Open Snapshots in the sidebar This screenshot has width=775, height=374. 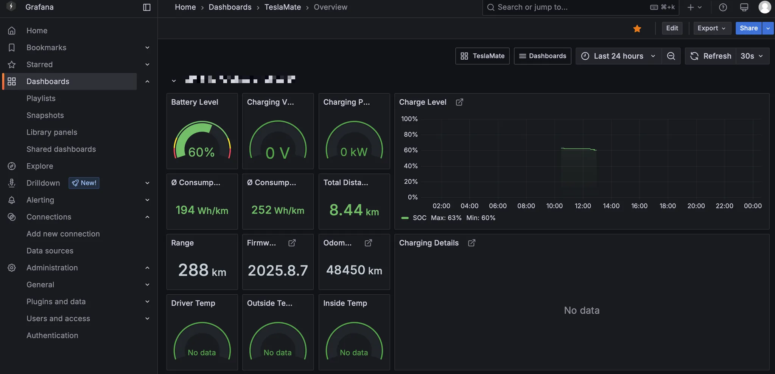coord(45,115)
